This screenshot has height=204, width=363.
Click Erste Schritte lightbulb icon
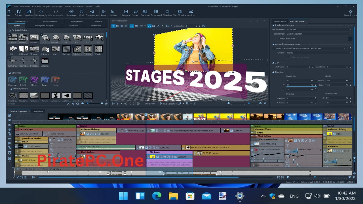click(351, 13)
